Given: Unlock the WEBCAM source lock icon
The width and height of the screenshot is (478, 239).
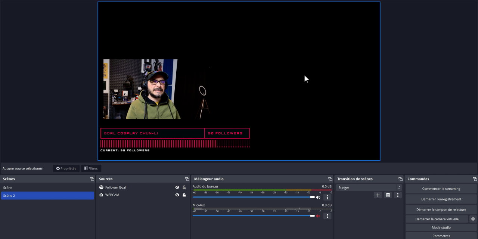Looking at the screenshot, I should pos(184,195).
